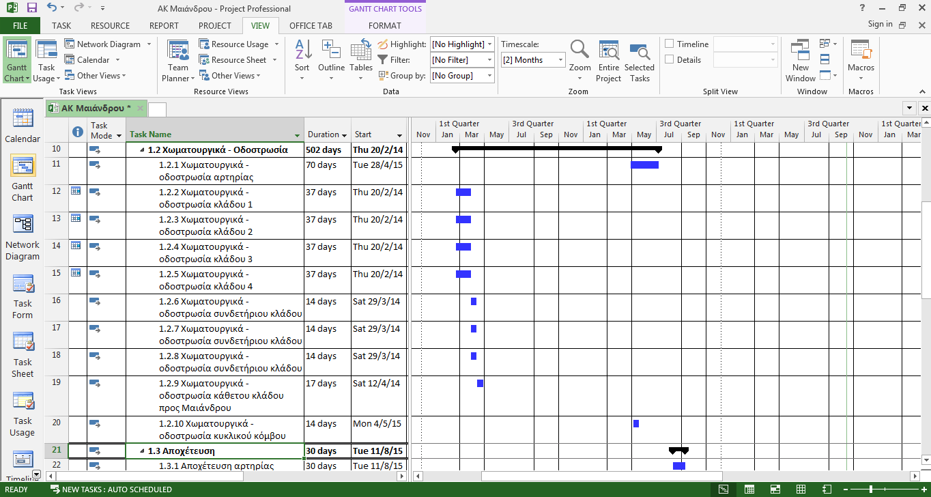Switch to Task Form in view bar
Viewport: 931px width, 497px height.
(x=23, y=297)
